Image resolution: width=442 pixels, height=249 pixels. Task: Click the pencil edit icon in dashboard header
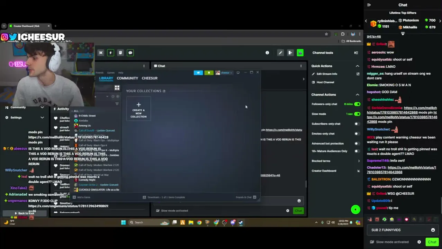280,53
